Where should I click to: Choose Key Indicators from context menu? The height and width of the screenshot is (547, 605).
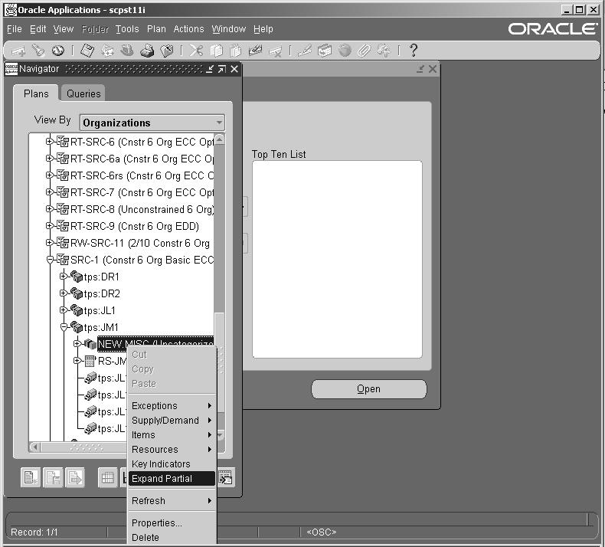click(x=172, y=464)
